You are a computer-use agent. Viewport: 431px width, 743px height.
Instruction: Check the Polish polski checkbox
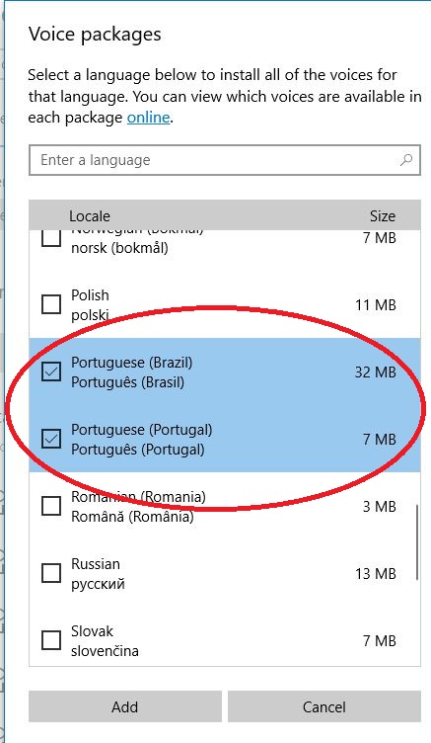[x=51, y=304]
